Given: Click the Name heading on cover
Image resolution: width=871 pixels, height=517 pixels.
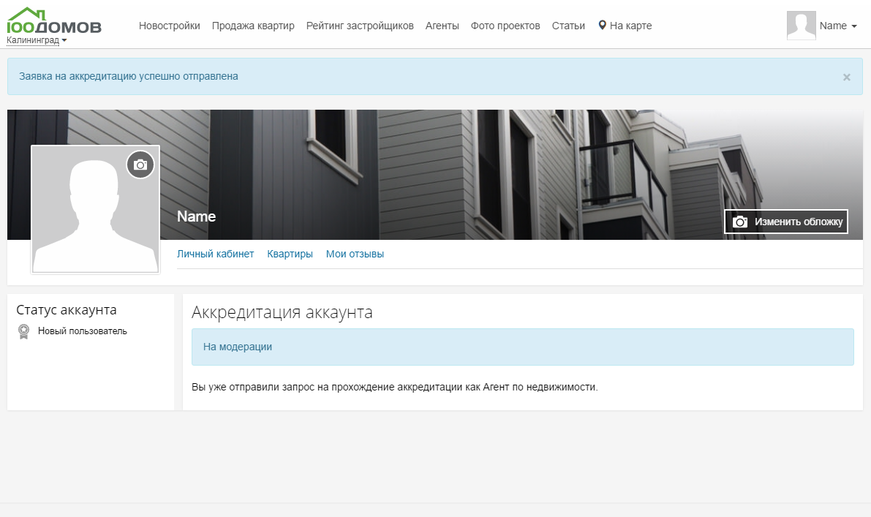Looking at the screenshot, I should (x=196, y=216).
